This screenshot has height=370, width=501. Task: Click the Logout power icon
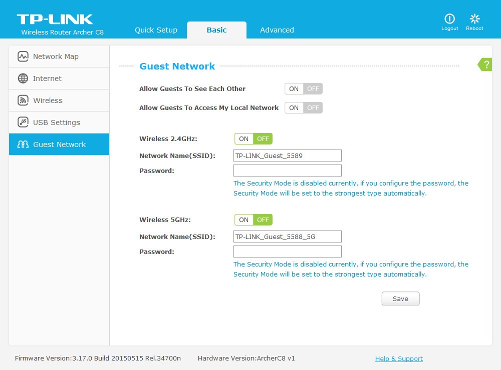(x=449, y=19)
